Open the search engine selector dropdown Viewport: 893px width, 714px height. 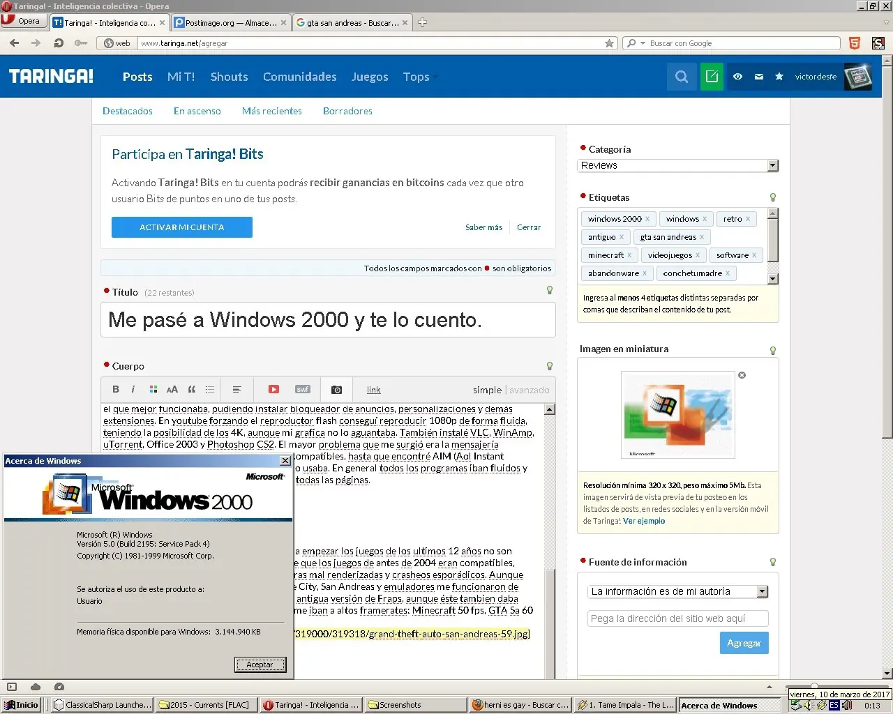pyautogui.click(x=635, y=43)
